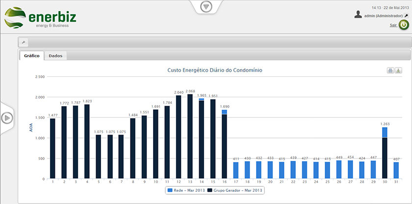Click the day 15 bar labeled 1.951
This screenshot has height=204, width=412.
213,139
